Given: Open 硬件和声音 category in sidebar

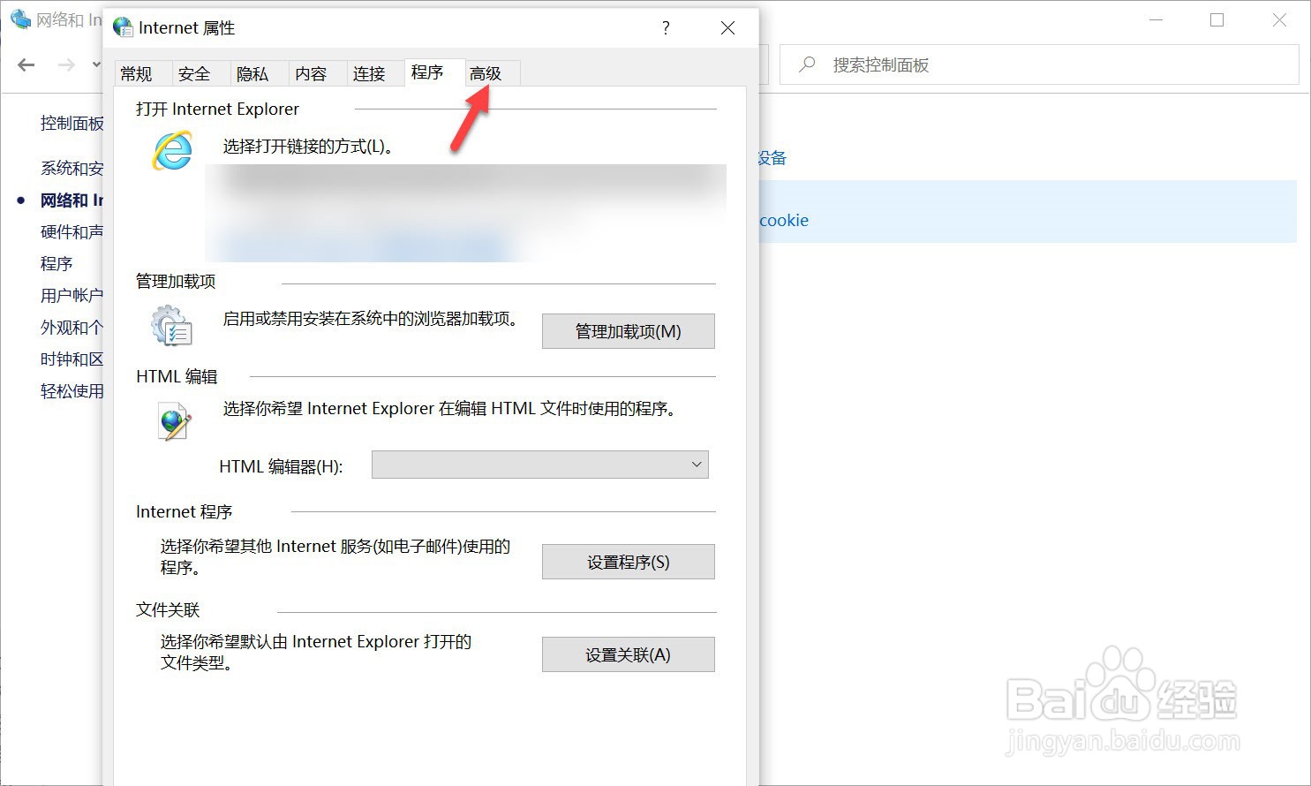Looking at the screenshot, I should click(x=72, y=232).
